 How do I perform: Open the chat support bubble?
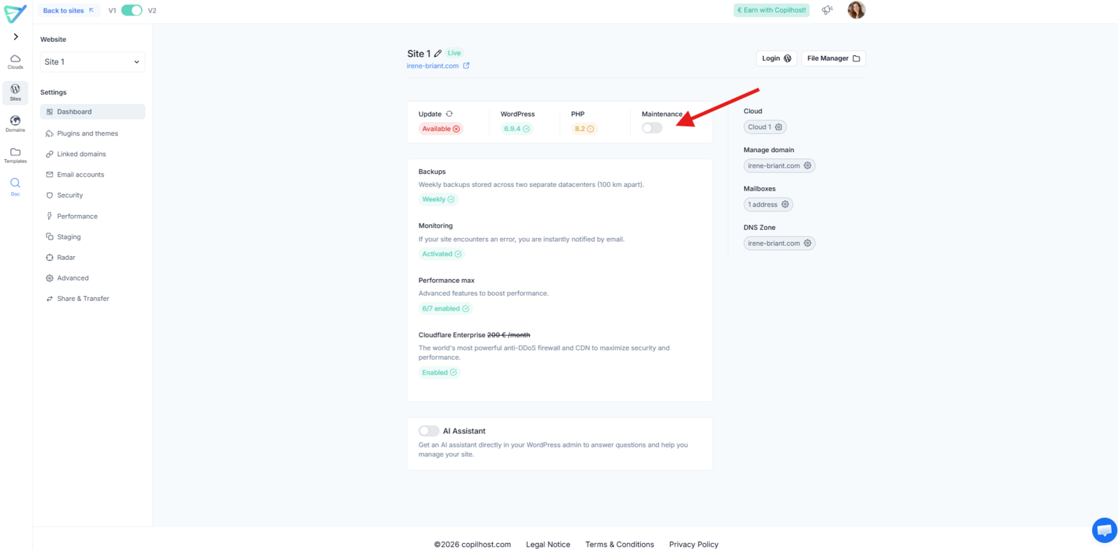pos(1104,530)
